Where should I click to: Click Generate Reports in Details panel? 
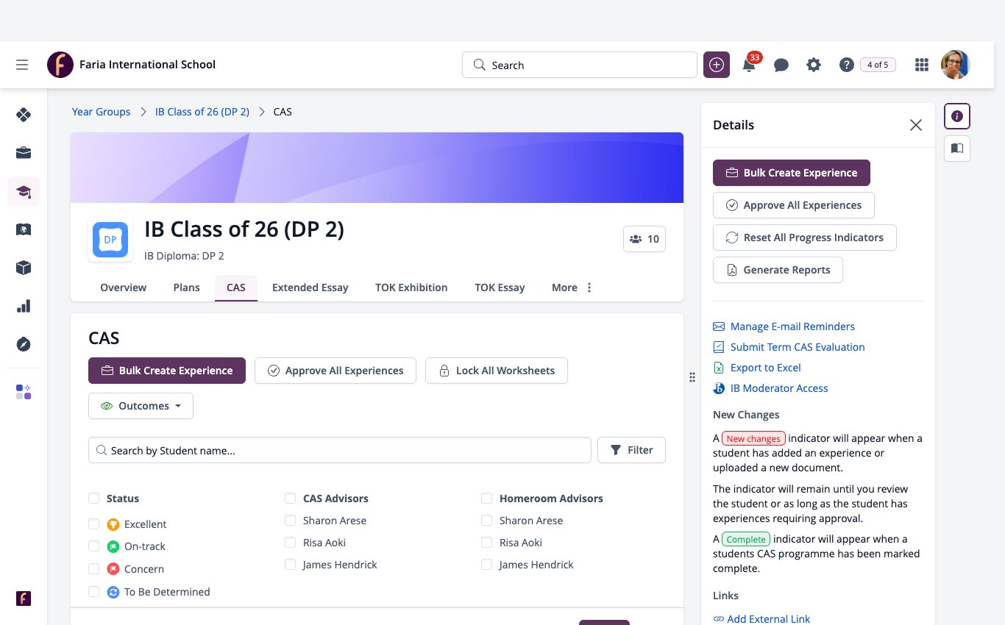click(778, 270)
